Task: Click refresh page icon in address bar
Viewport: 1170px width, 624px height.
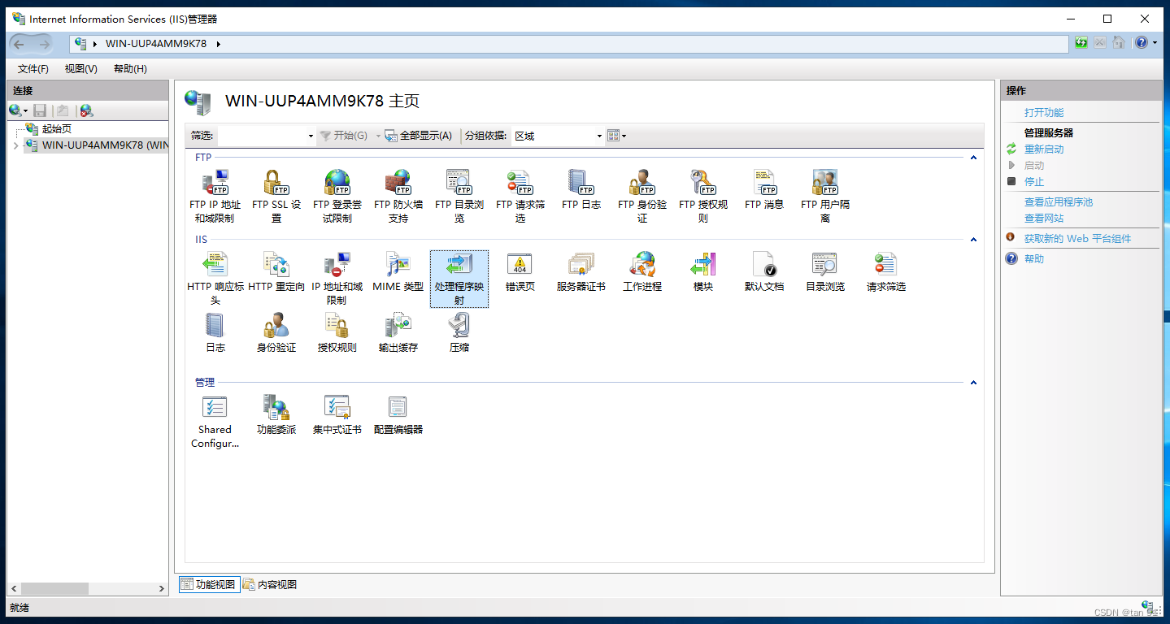Action: [1081, 43]
